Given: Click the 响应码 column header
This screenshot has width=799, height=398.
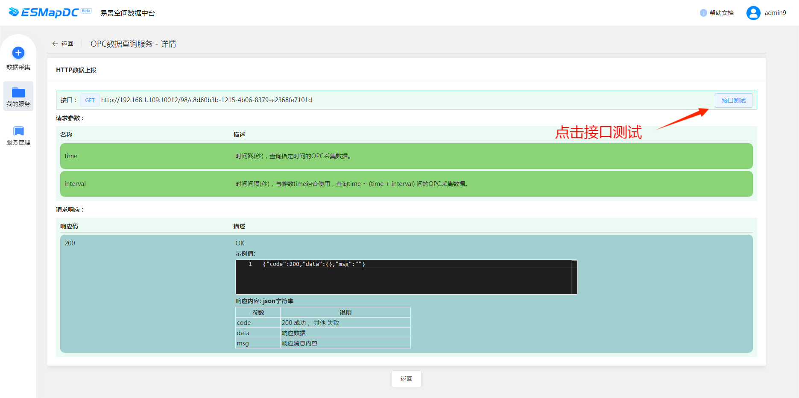Looking at the screenshot, I should 69,226.
